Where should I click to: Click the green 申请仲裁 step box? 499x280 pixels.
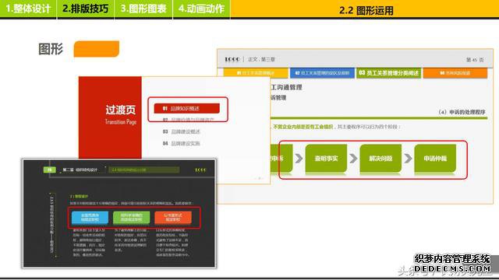pos(435,159)
